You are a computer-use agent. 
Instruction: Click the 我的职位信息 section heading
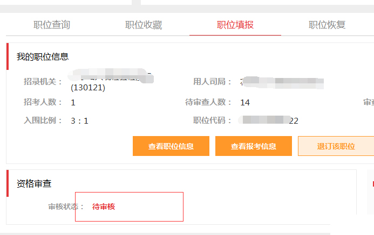coord(43,57)
